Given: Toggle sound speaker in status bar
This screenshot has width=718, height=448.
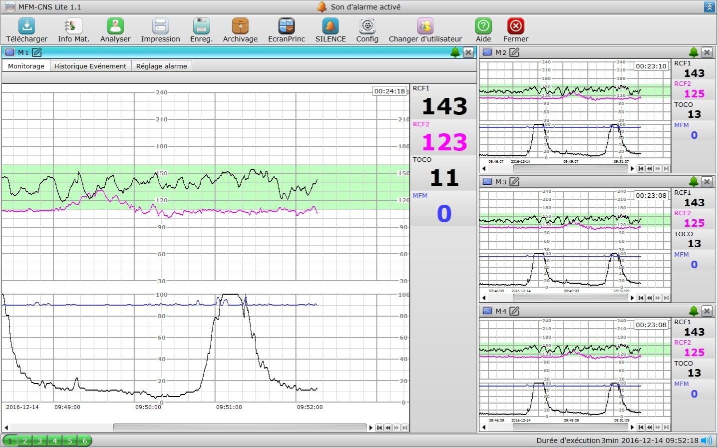Looking at the screenshot, I should pos(707,441).
